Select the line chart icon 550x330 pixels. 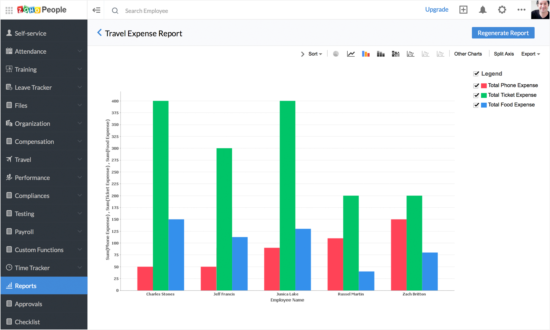pos(351,54)
